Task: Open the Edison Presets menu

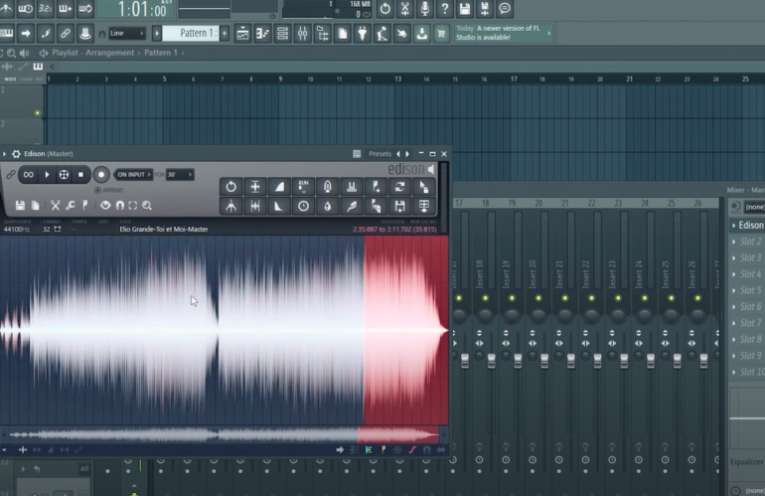Action: (381, 154)
